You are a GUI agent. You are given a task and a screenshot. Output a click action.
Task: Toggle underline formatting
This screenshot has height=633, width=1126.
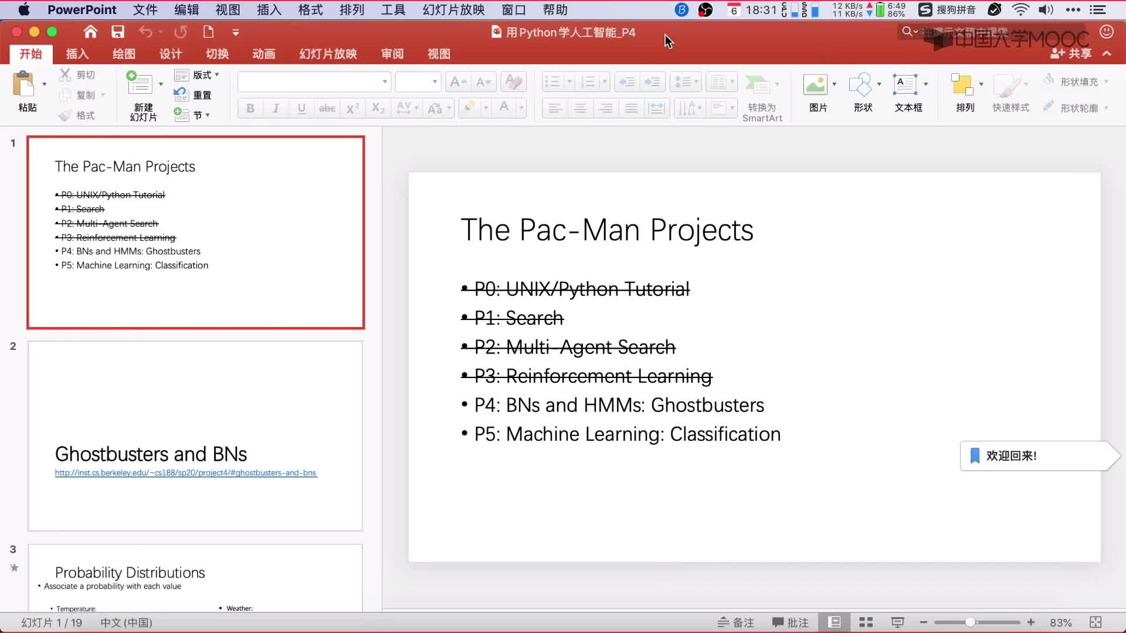click(x=301, y=108)
